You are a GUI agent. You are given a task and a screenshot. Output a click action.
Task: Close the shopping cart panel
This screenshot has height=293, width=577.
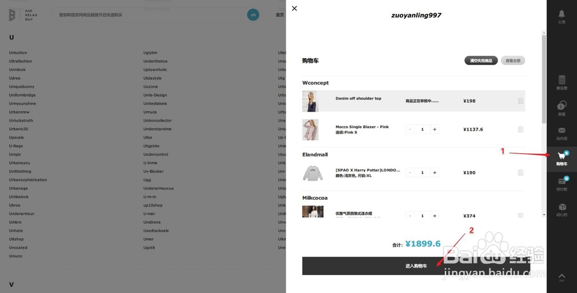click(x=294, y=9)
